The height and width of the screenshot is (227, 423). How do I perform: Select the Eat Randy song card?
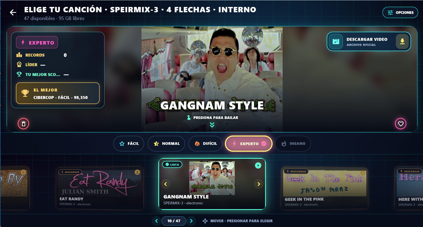[x=100, y=188]
